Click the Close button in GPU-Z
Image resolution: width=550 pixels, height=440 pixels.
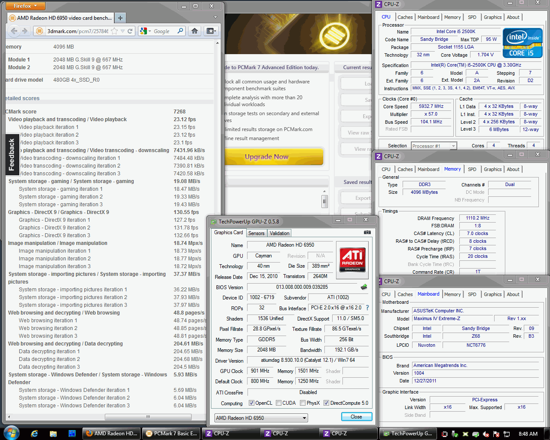(x=356, y=417)
